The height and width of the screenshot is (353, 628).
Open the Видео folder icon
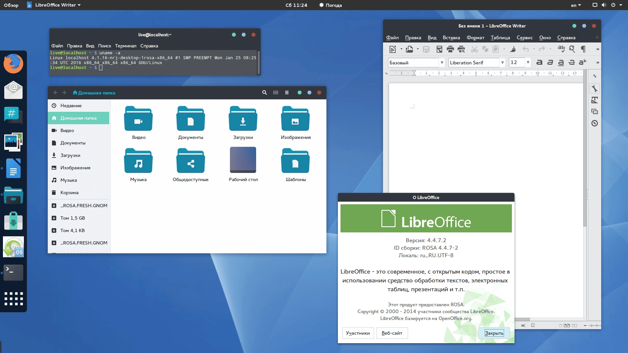138,119
